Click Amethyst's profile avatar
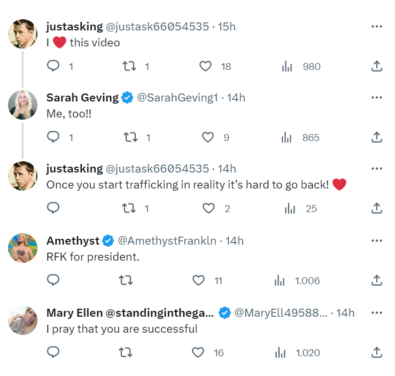 coord(23,248)
